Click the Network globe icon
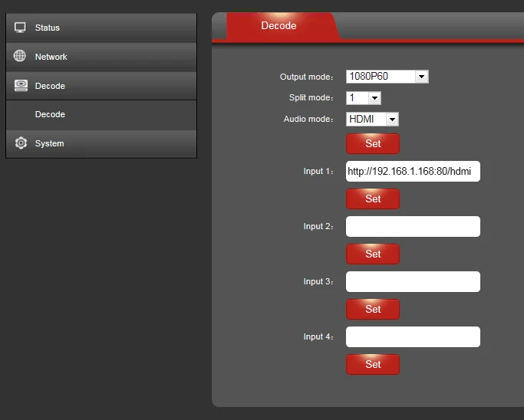 pos(21,57)
